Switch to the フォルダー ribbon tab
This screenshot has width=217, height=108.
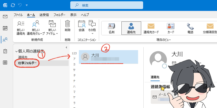coord(59,15)
